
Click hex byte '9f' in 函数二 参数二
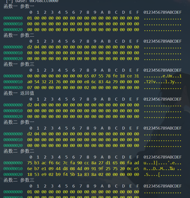[x=101, y=169]
